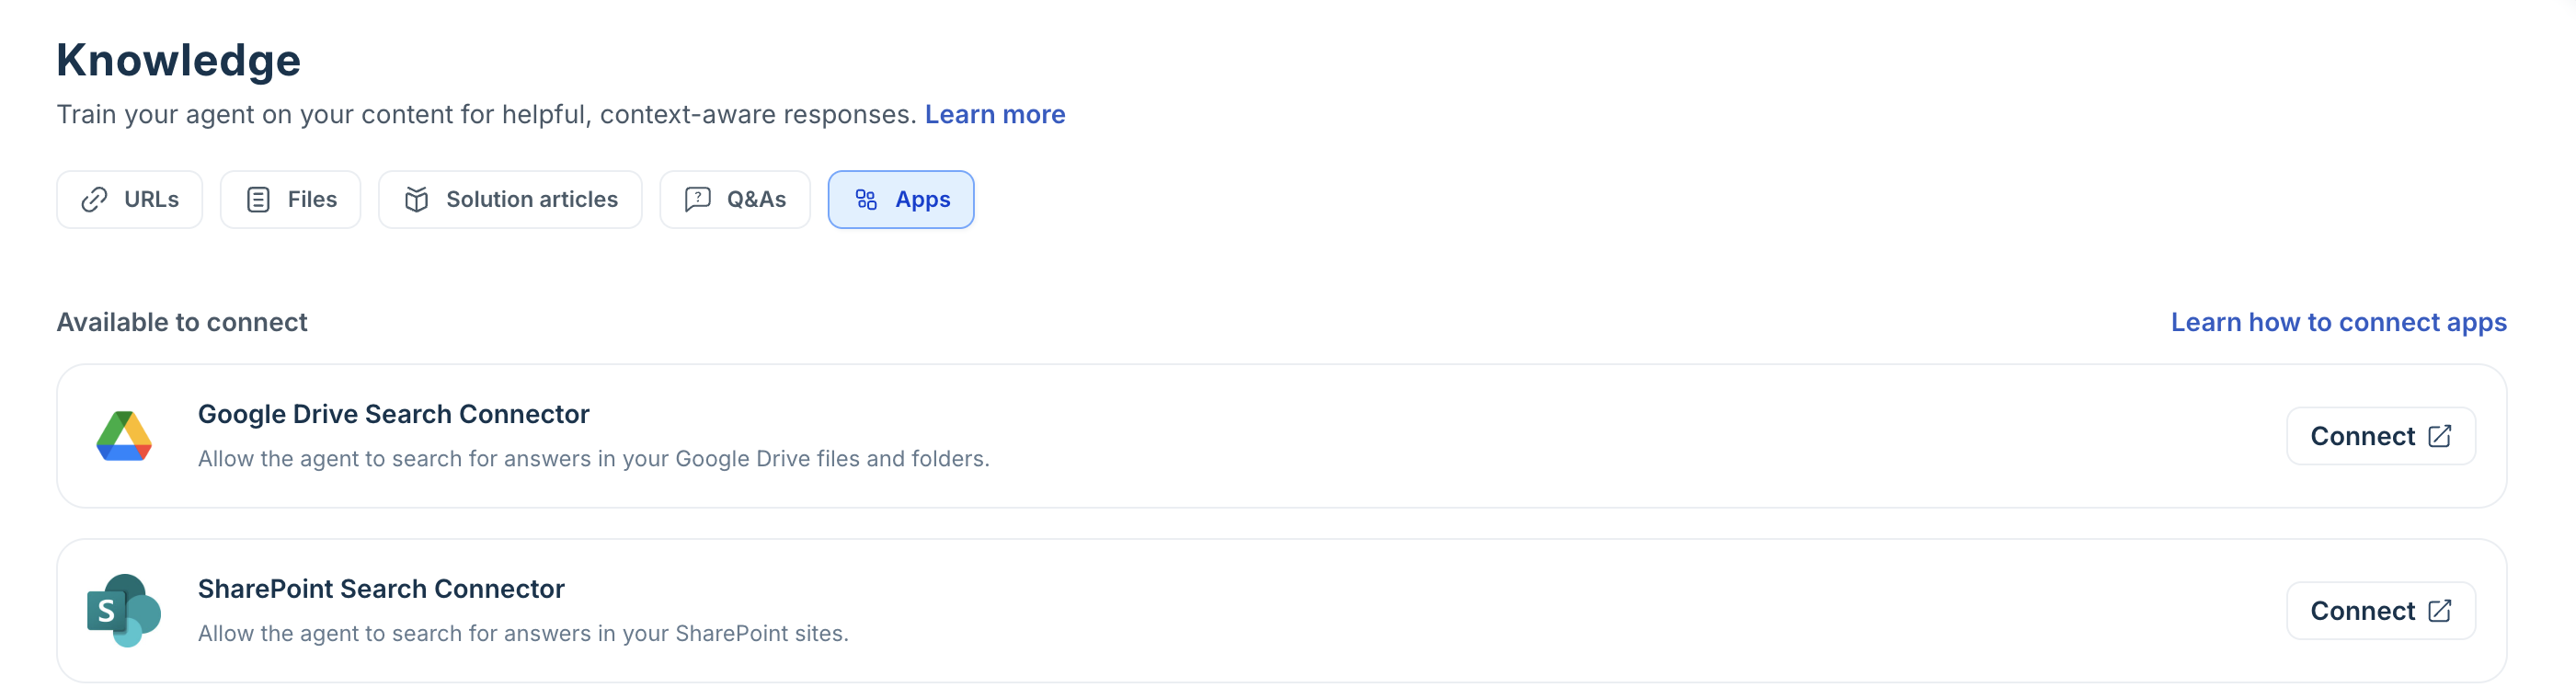Image resolution: width=2576 pixels, height=699 pixels.
Task: Connect the Google Drive Search Connector
Action: [x=2381, y=436]
